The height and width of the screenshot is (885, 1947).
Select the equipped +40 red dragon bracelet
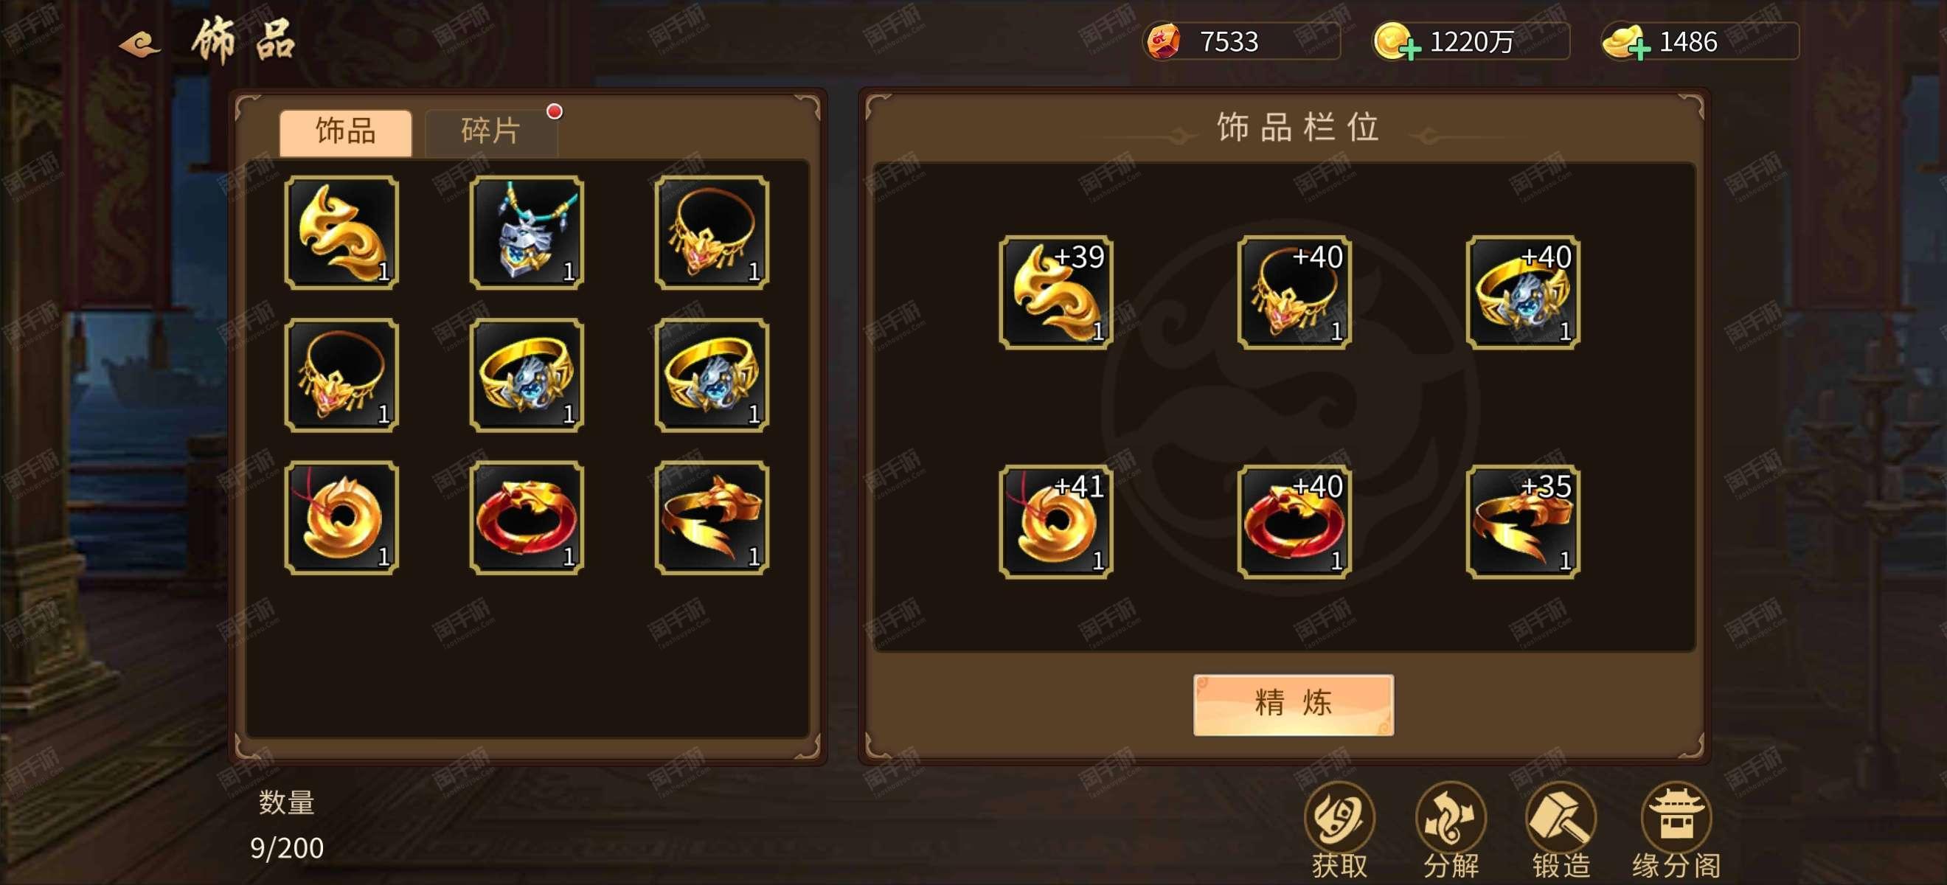click(x=1294, y=521)
